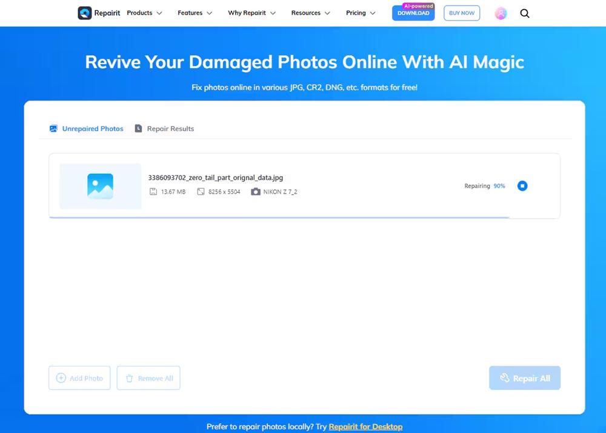Expand the Features dropdown chevron
Screen dimensions: 606x433
210,13
